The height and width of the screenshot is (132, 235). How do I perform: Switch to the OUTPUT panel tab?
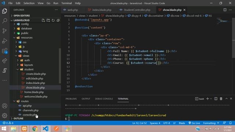pos(86,99)
